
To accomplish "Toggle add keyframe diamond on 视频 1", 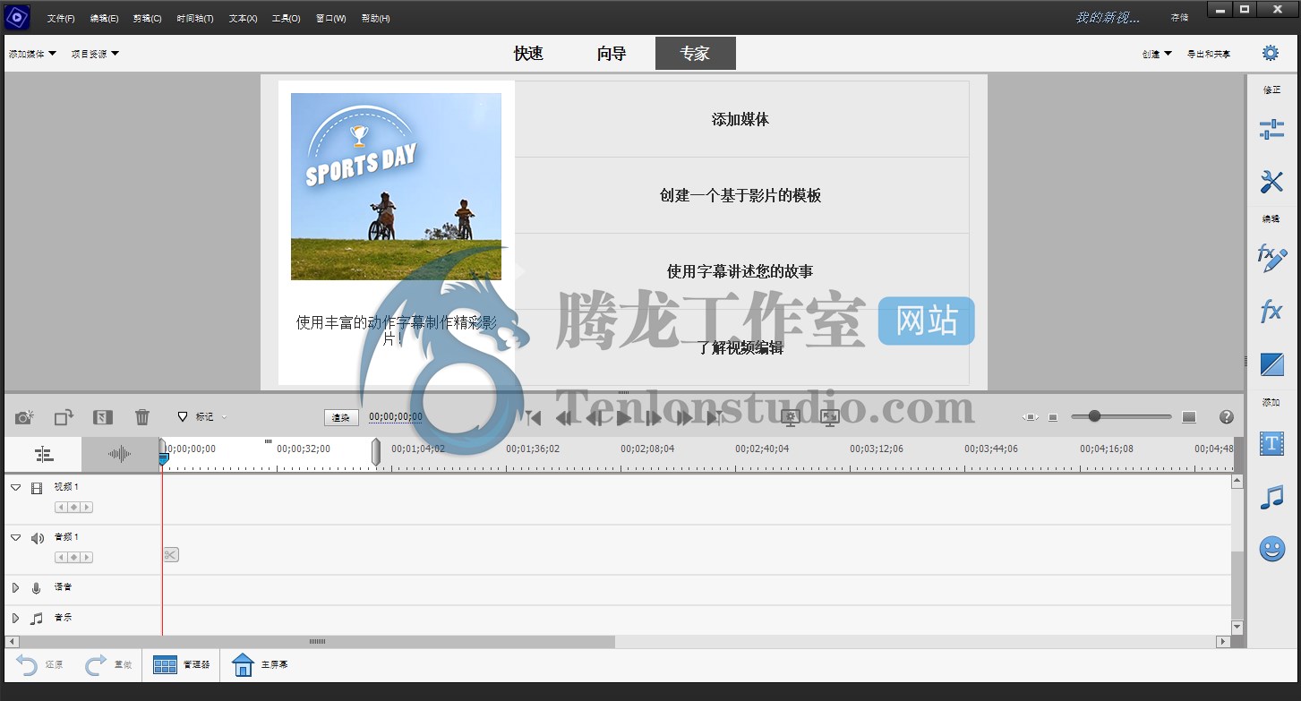I will pyautogui.click(x=74, y=508).
